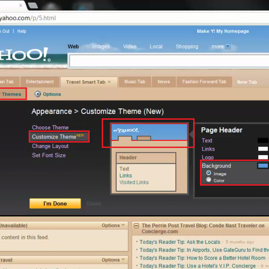269x269 pixels.
Task: Select the Travel Smart Tab
Action: (x=86, y=82)
